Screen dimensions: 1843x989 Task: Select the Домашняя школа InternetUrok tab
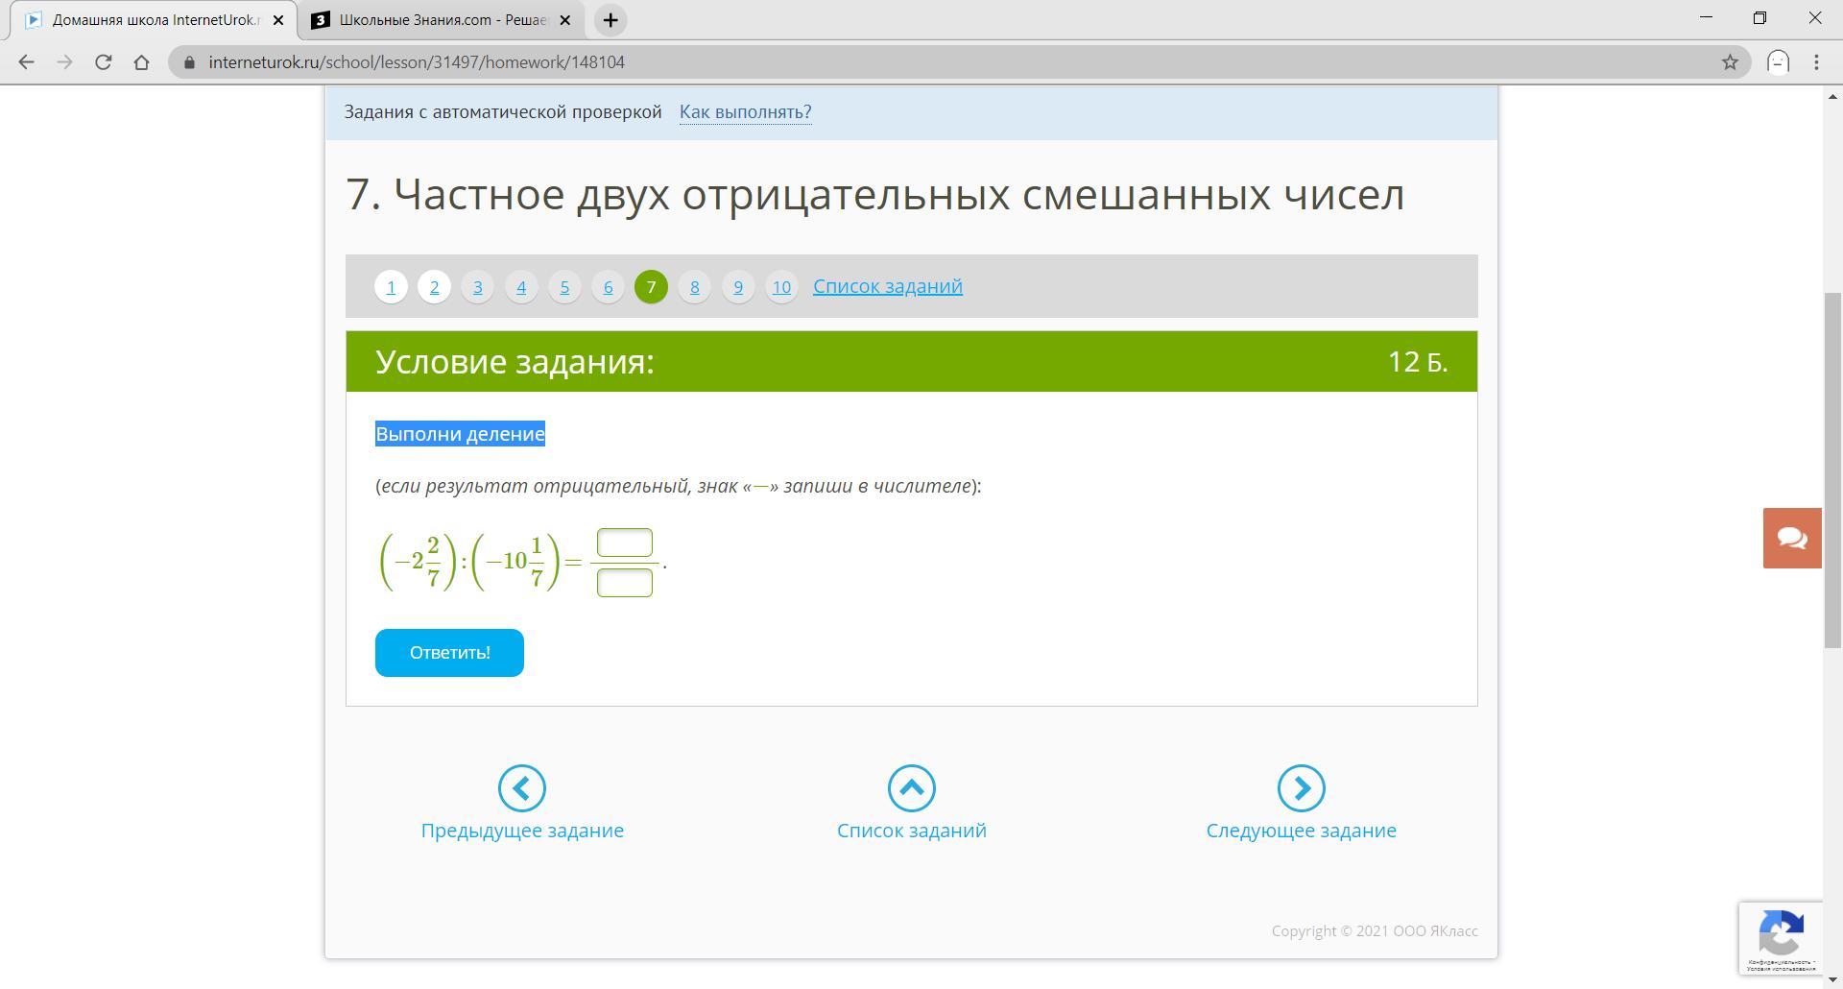tap(154, 20)
